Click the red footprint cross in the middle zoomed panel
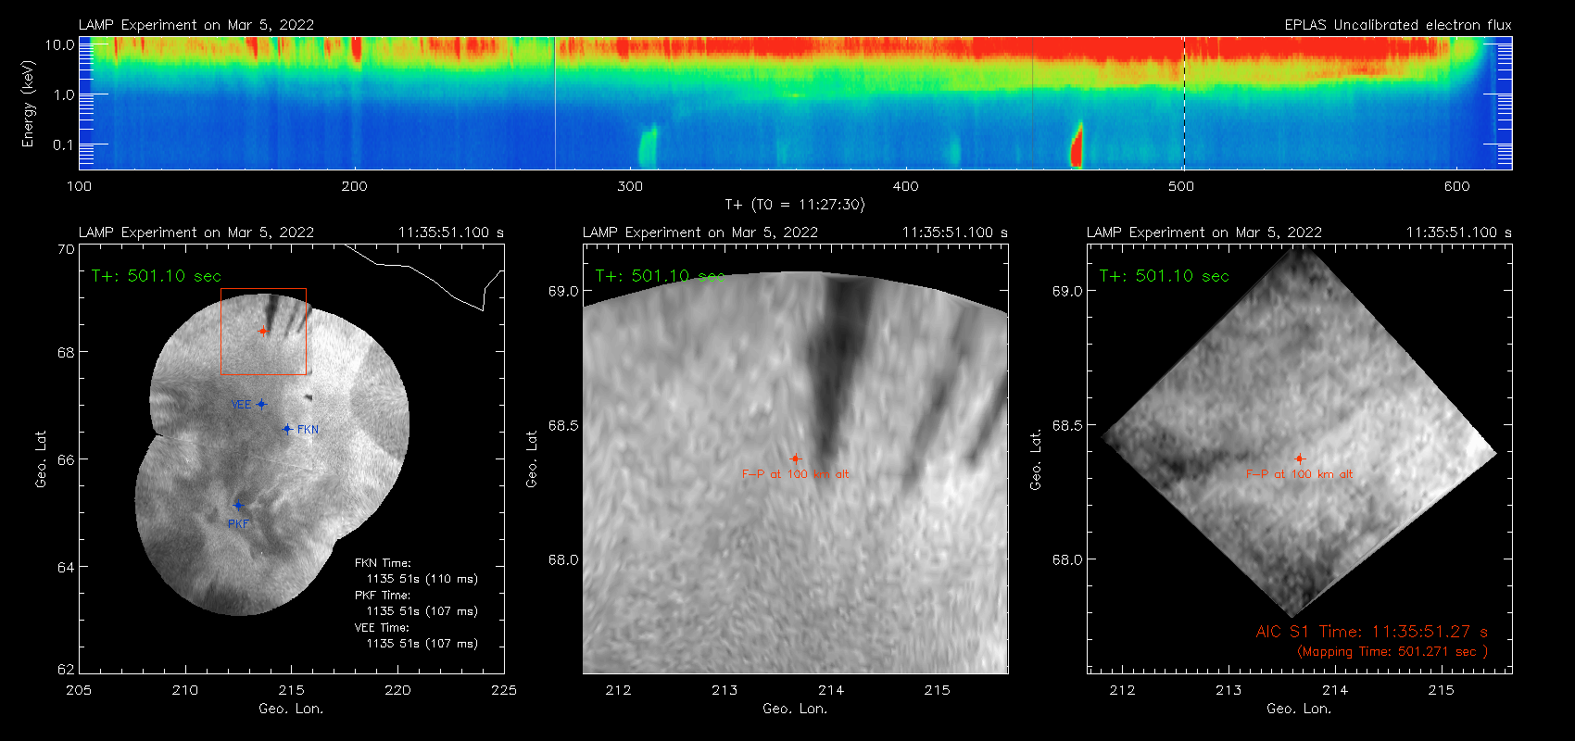This screenshot has width=1575, height=741. 795,458
